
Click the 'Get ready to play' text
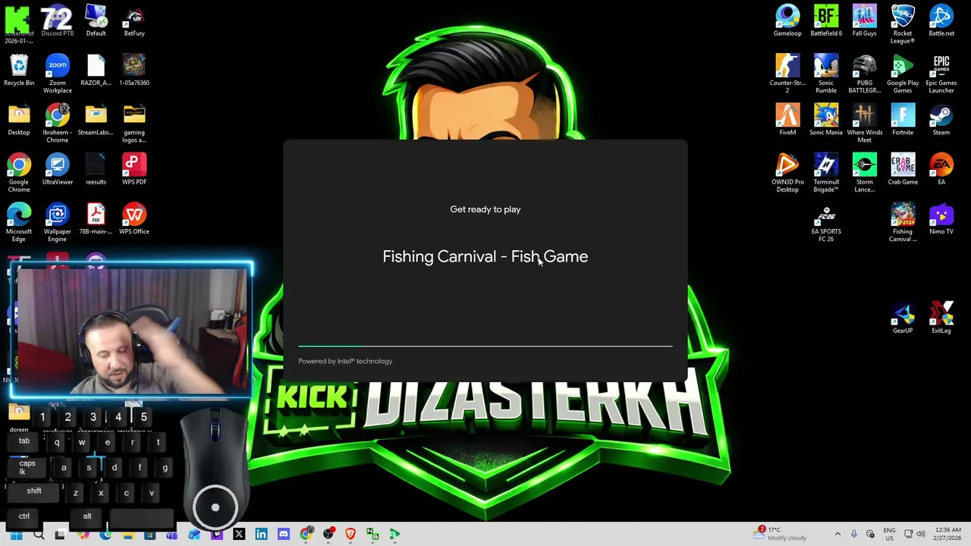(x=485, y=209)
